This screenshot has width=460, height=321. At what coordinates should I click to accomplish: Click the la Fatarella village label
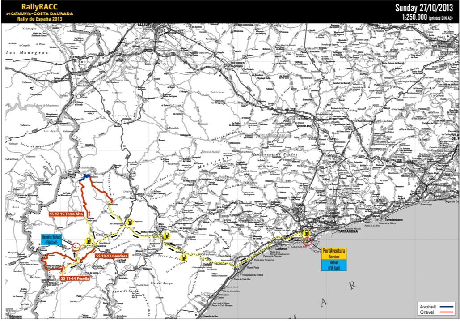point(114,205)
